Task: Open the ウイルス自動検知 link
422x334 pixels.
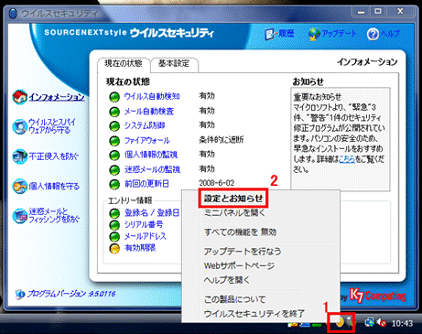Action: pyautogui.click(x=152, y=96)
